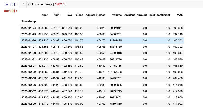This screenshot has width=203, height=108.
Task: Select row index 2023-02-01
Action: (x=28, y=66)
